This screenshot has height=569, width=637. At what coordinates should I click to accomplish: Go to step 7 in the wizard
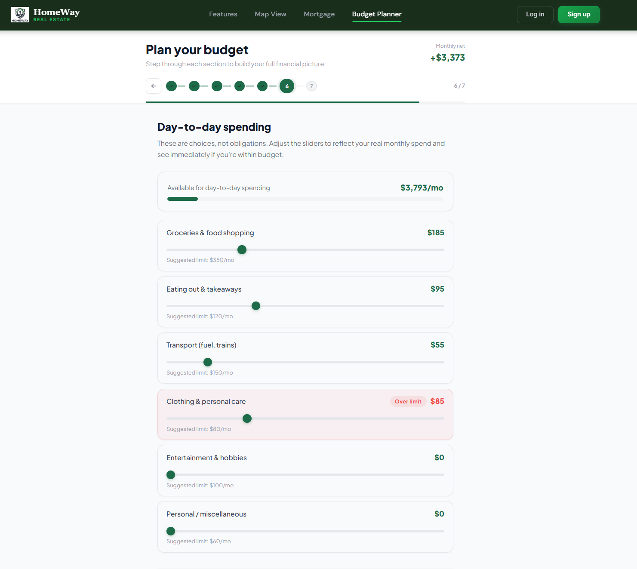coord(312,86)
